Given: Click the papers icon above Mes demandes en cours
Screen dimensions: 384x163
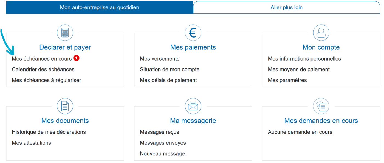Looking at the screenshot, I should pos(321,106).
